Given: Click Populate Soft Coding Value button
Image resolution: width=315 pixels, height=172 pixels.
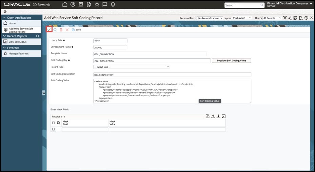Looking at the screenshot, I should [232, 60].
